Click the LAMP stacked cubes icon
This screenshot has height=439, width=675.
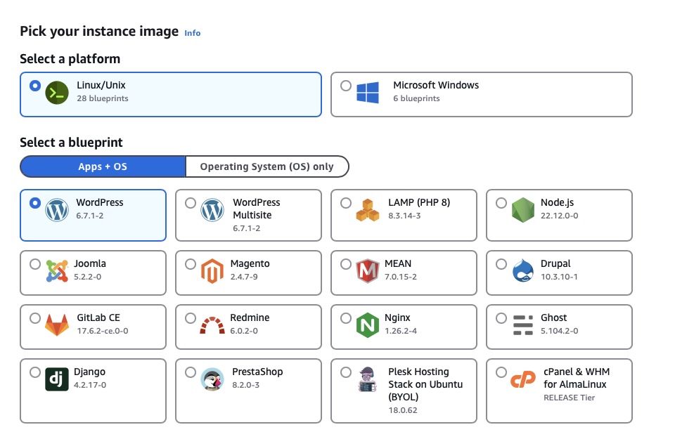[x=368, y=210]
